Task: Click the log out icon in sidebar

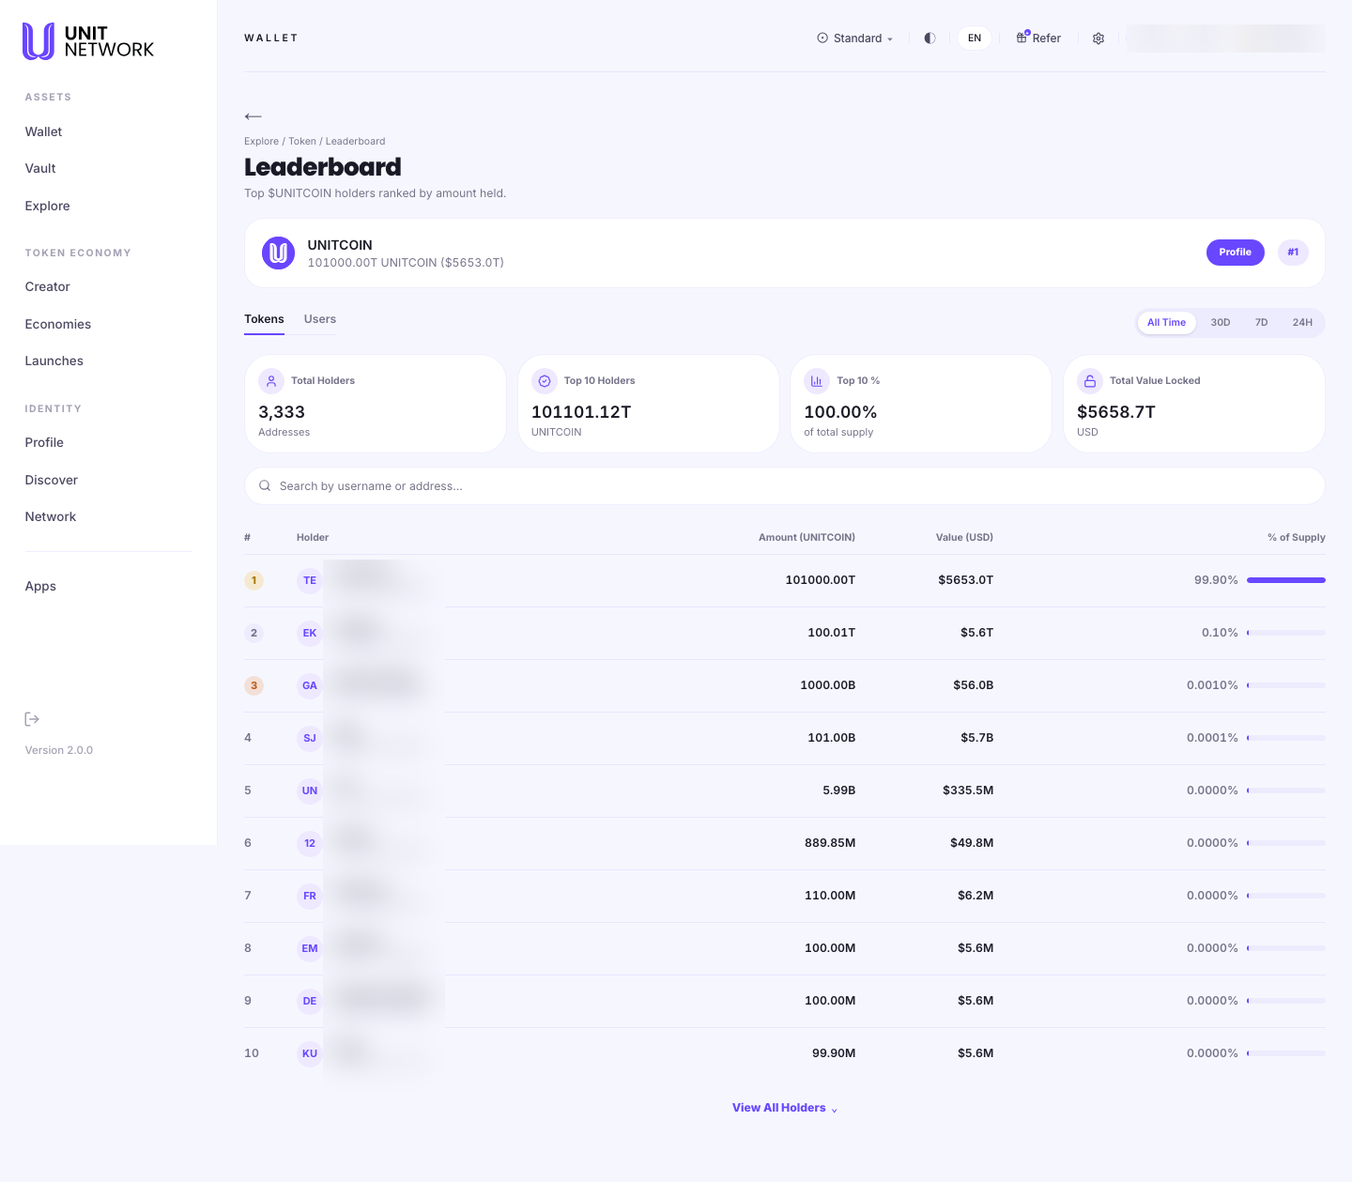Action: [x=32, y=719]
